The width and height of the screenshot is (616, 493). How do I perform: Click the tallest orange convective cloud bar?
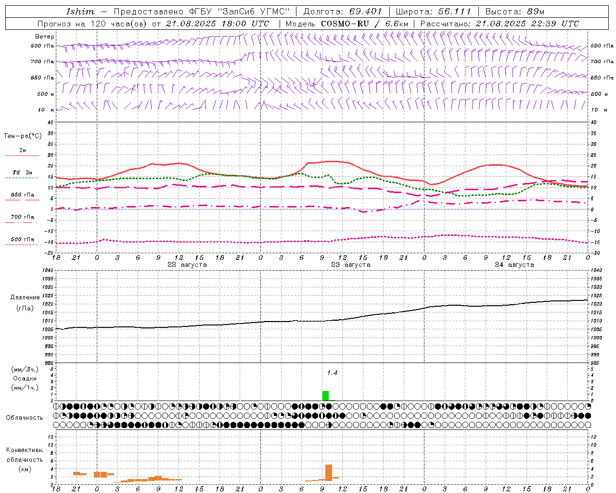[329, 473]
